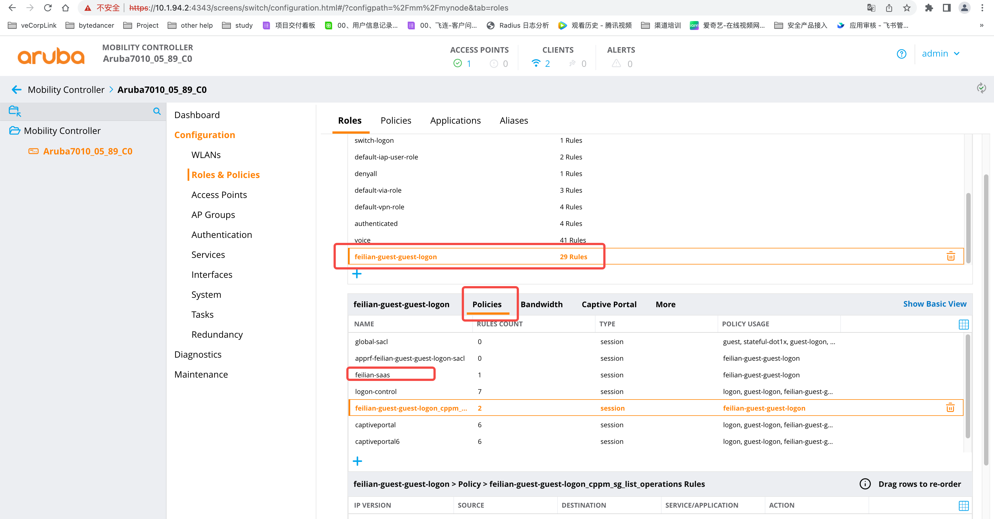Viewport: 994px width, 519px height.
Task: Open the admin user dropdown
Action: click(x=940, y=54)
